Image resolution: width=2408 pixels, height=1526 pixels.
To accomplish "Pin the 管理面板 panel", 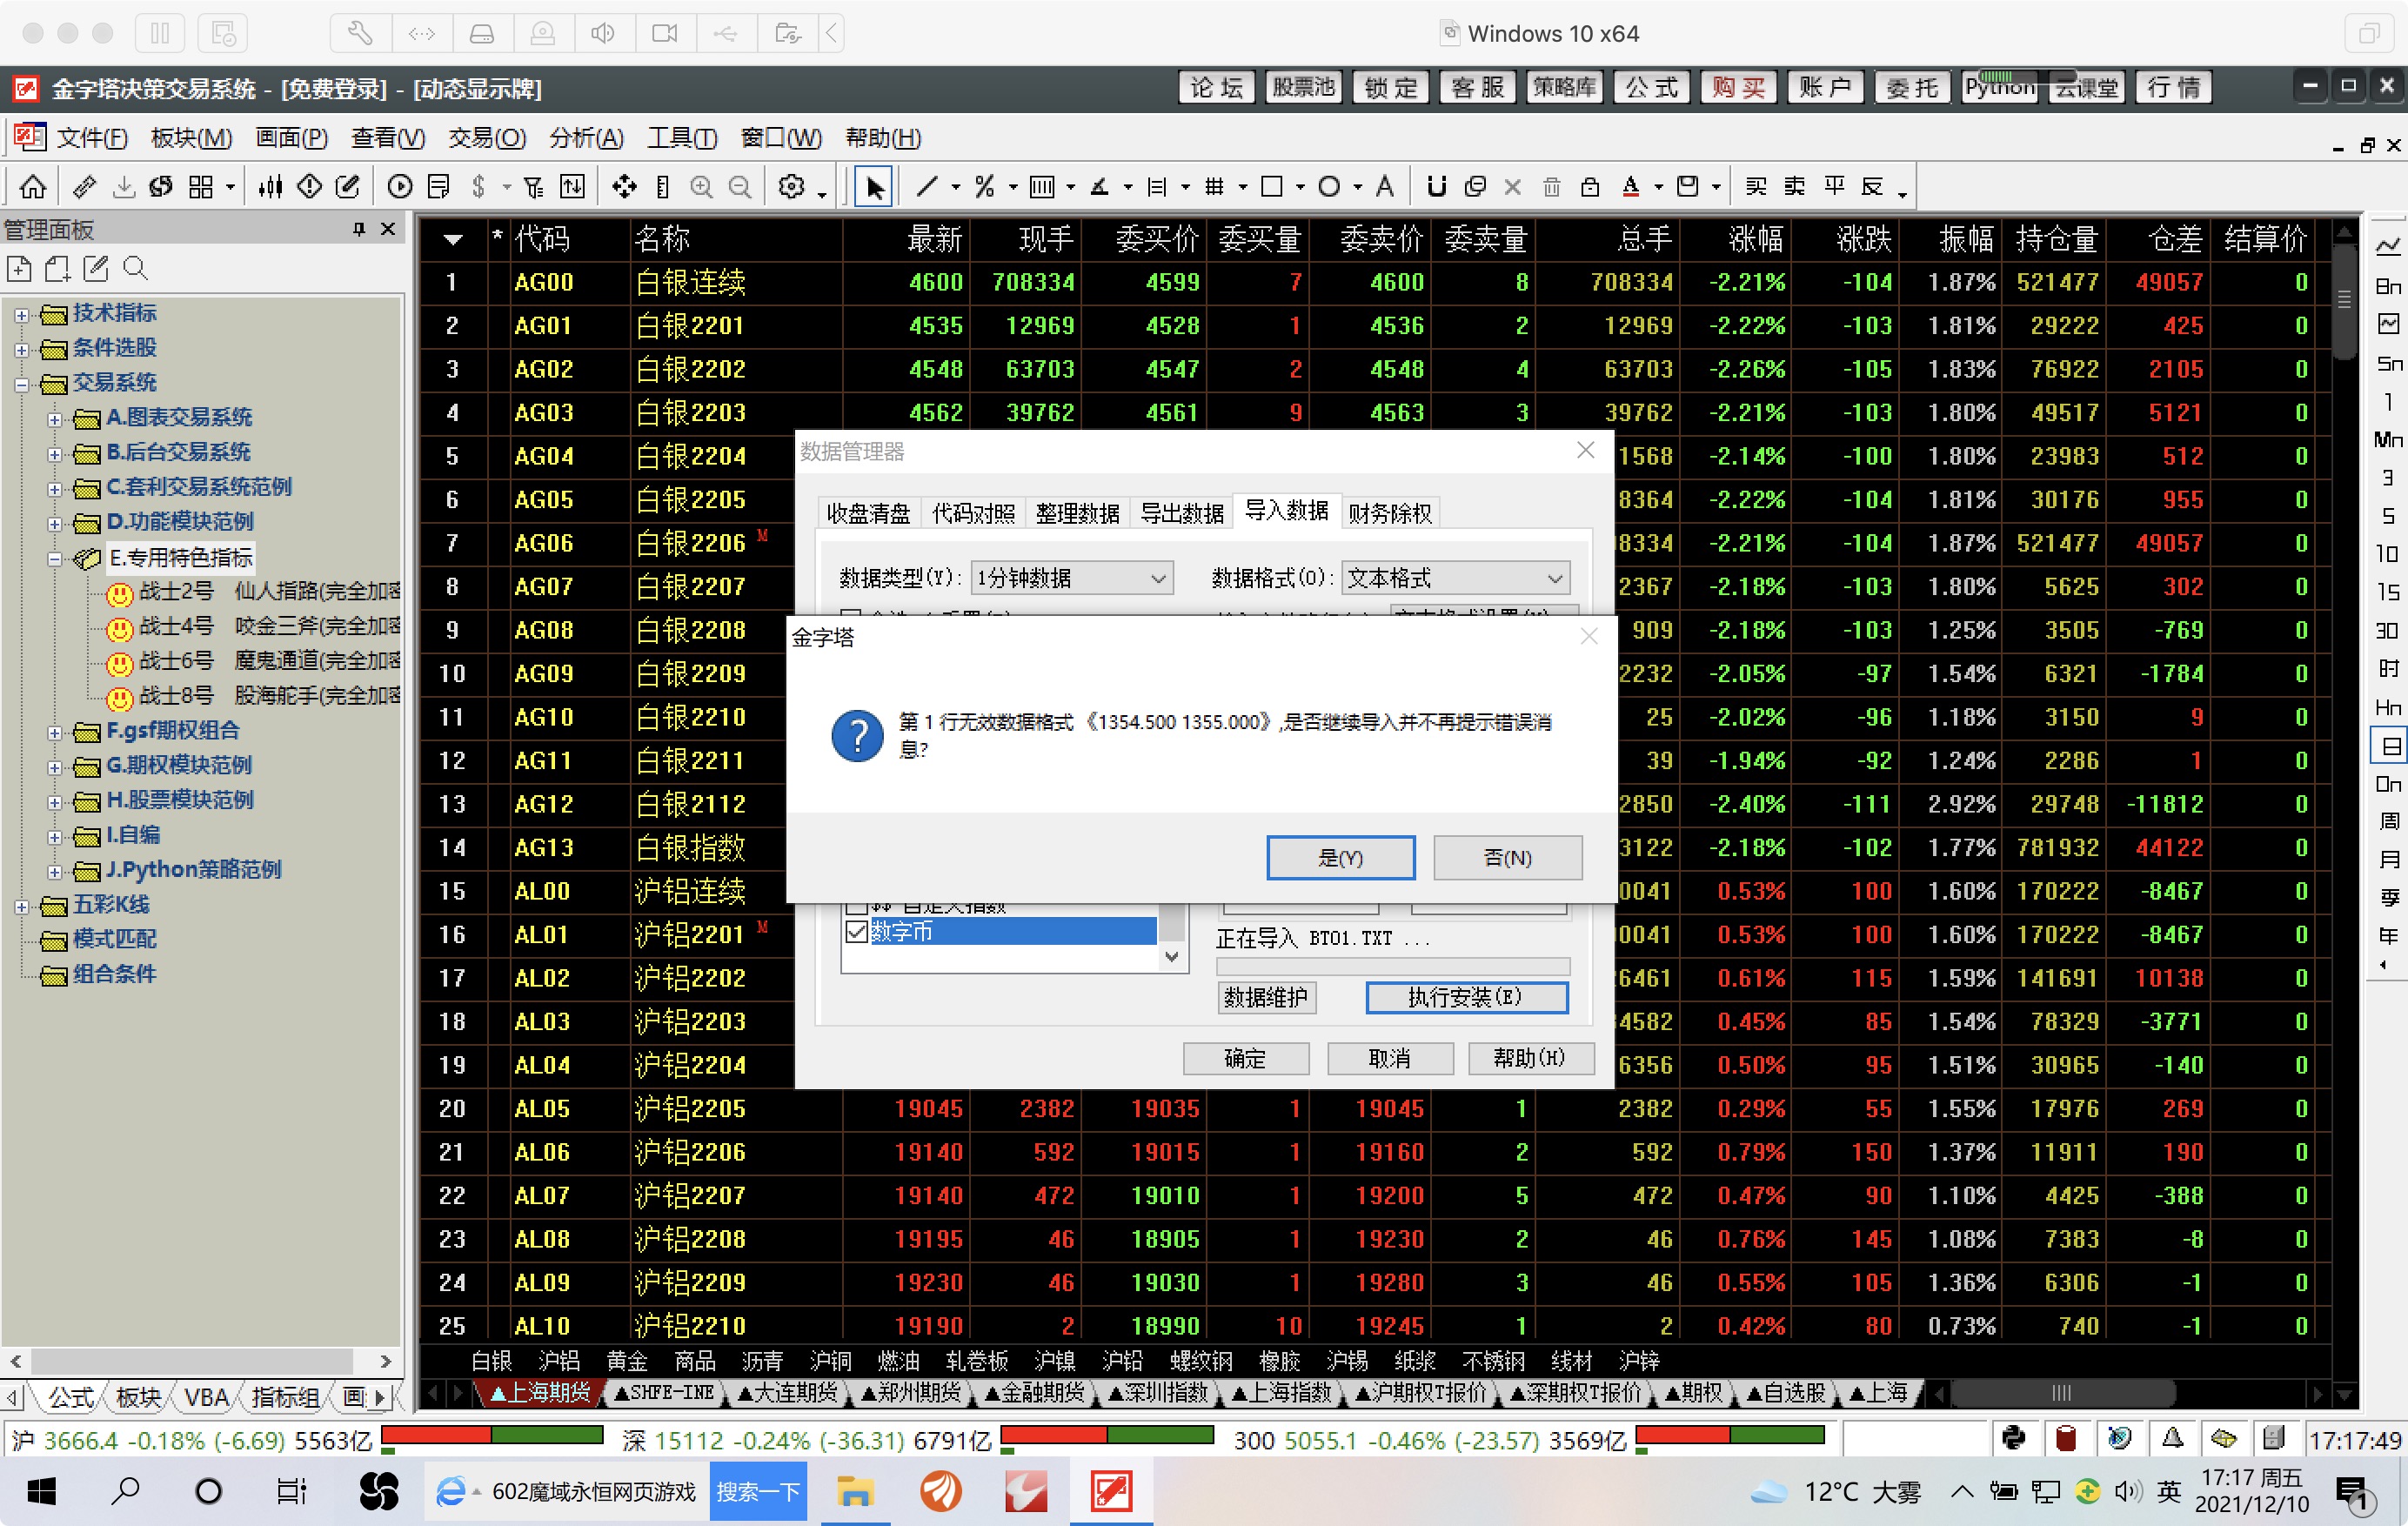I will [359, 230].
